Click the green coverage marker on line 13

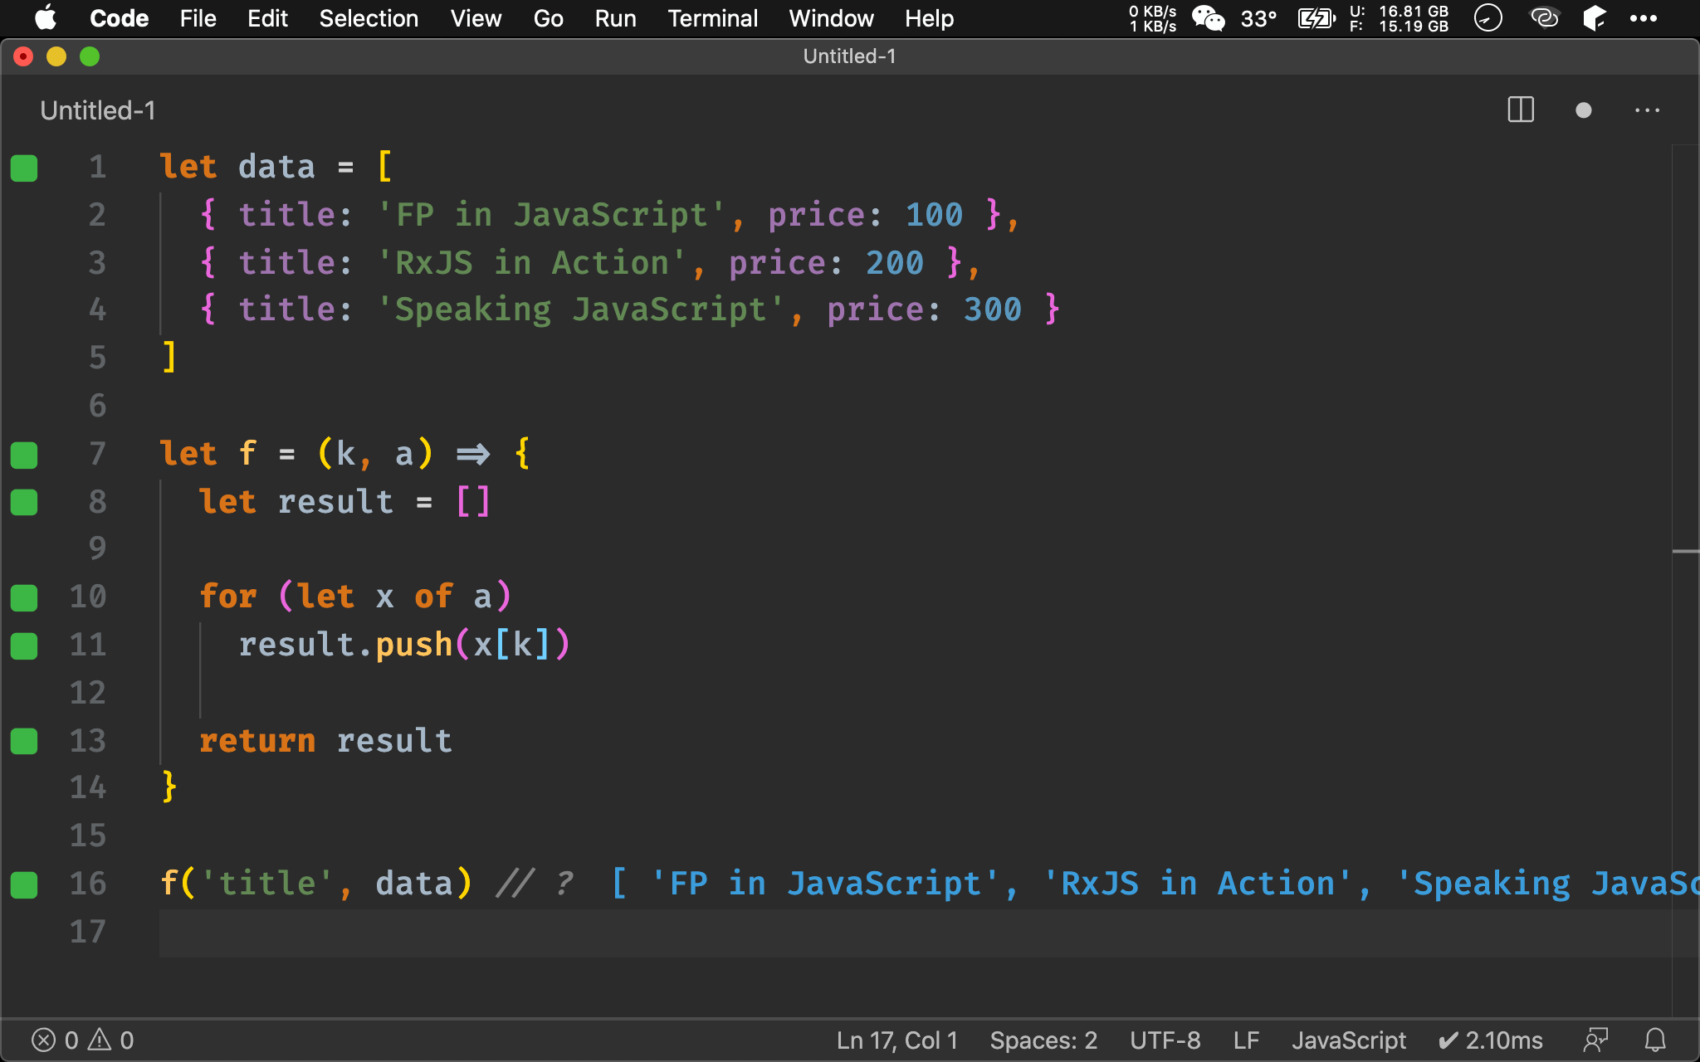coord(24,741)
